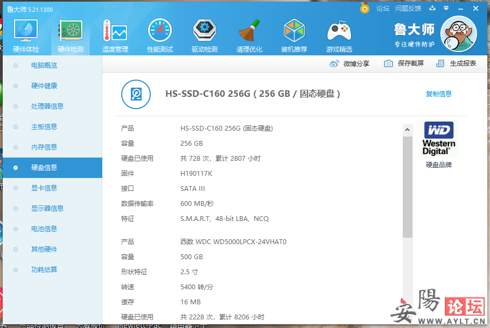
Task: Open the 装机推荐 cube icon
Action: [x=294, y=31]
